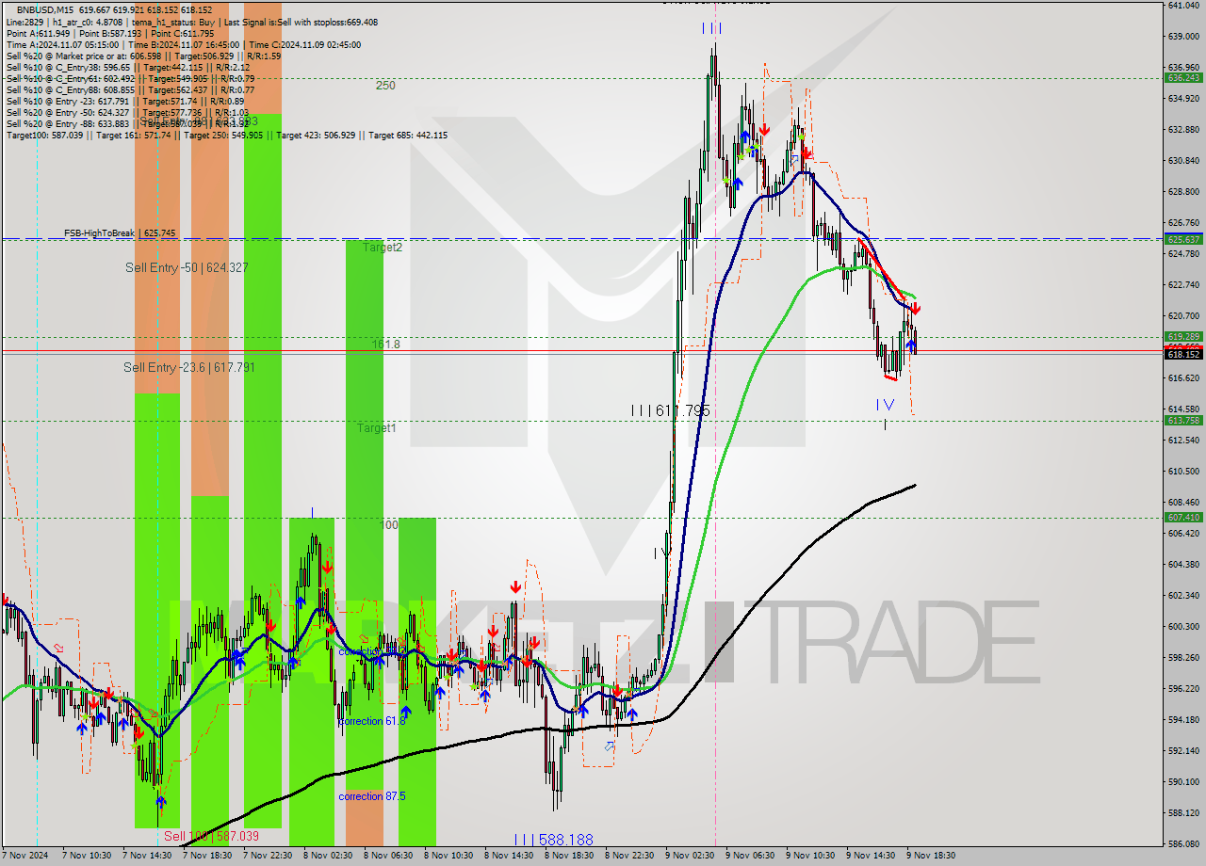Click the current price 618.152 tag
Screen dimensions: 1206x866
1182,355
